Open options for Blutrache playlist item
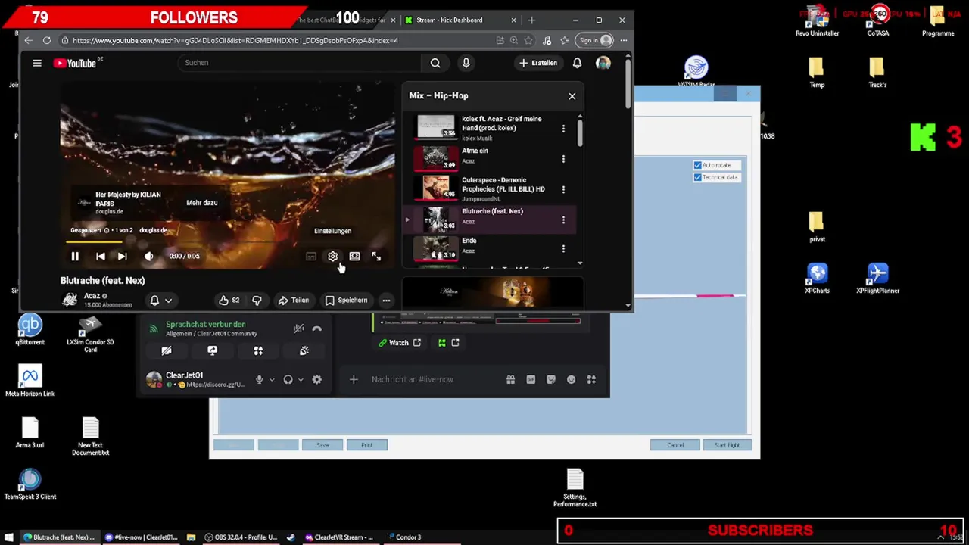Image resolution: width=969 pixels, height=545 pixels. pos(563,220)
